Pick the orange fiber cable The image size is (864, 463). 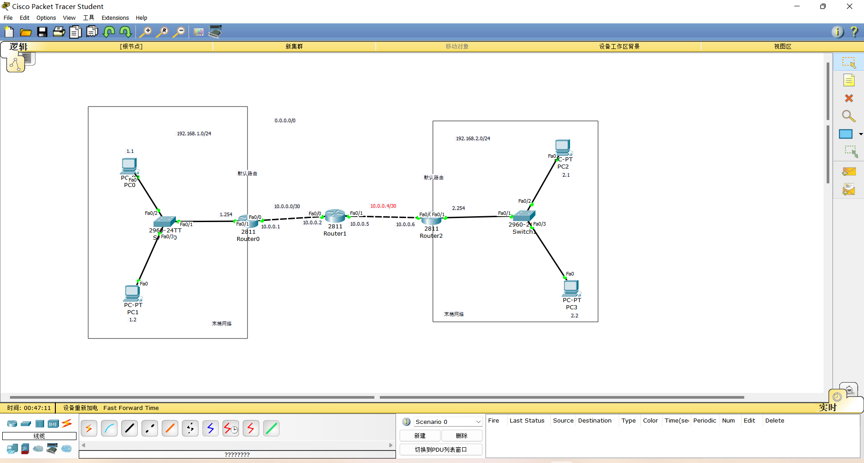170,428
